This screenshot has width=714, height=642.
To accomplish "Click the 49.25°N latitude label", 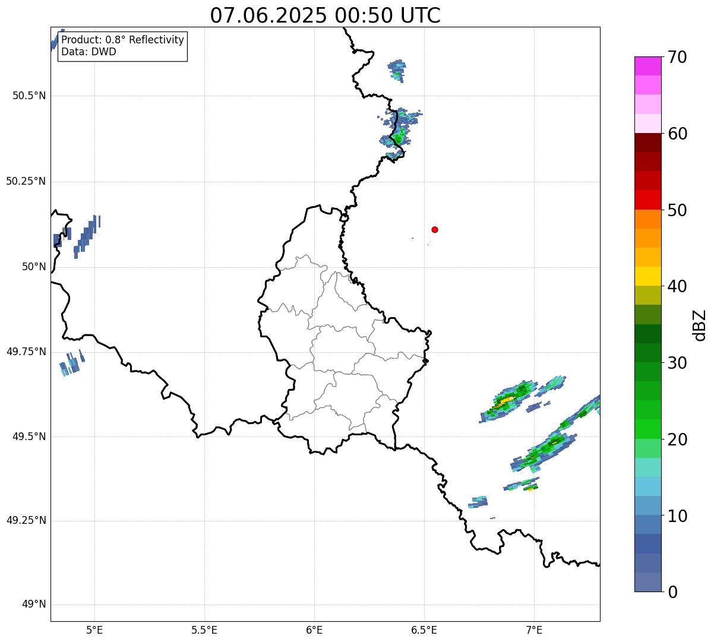I will pyautogui.click(x=26, y=521).
